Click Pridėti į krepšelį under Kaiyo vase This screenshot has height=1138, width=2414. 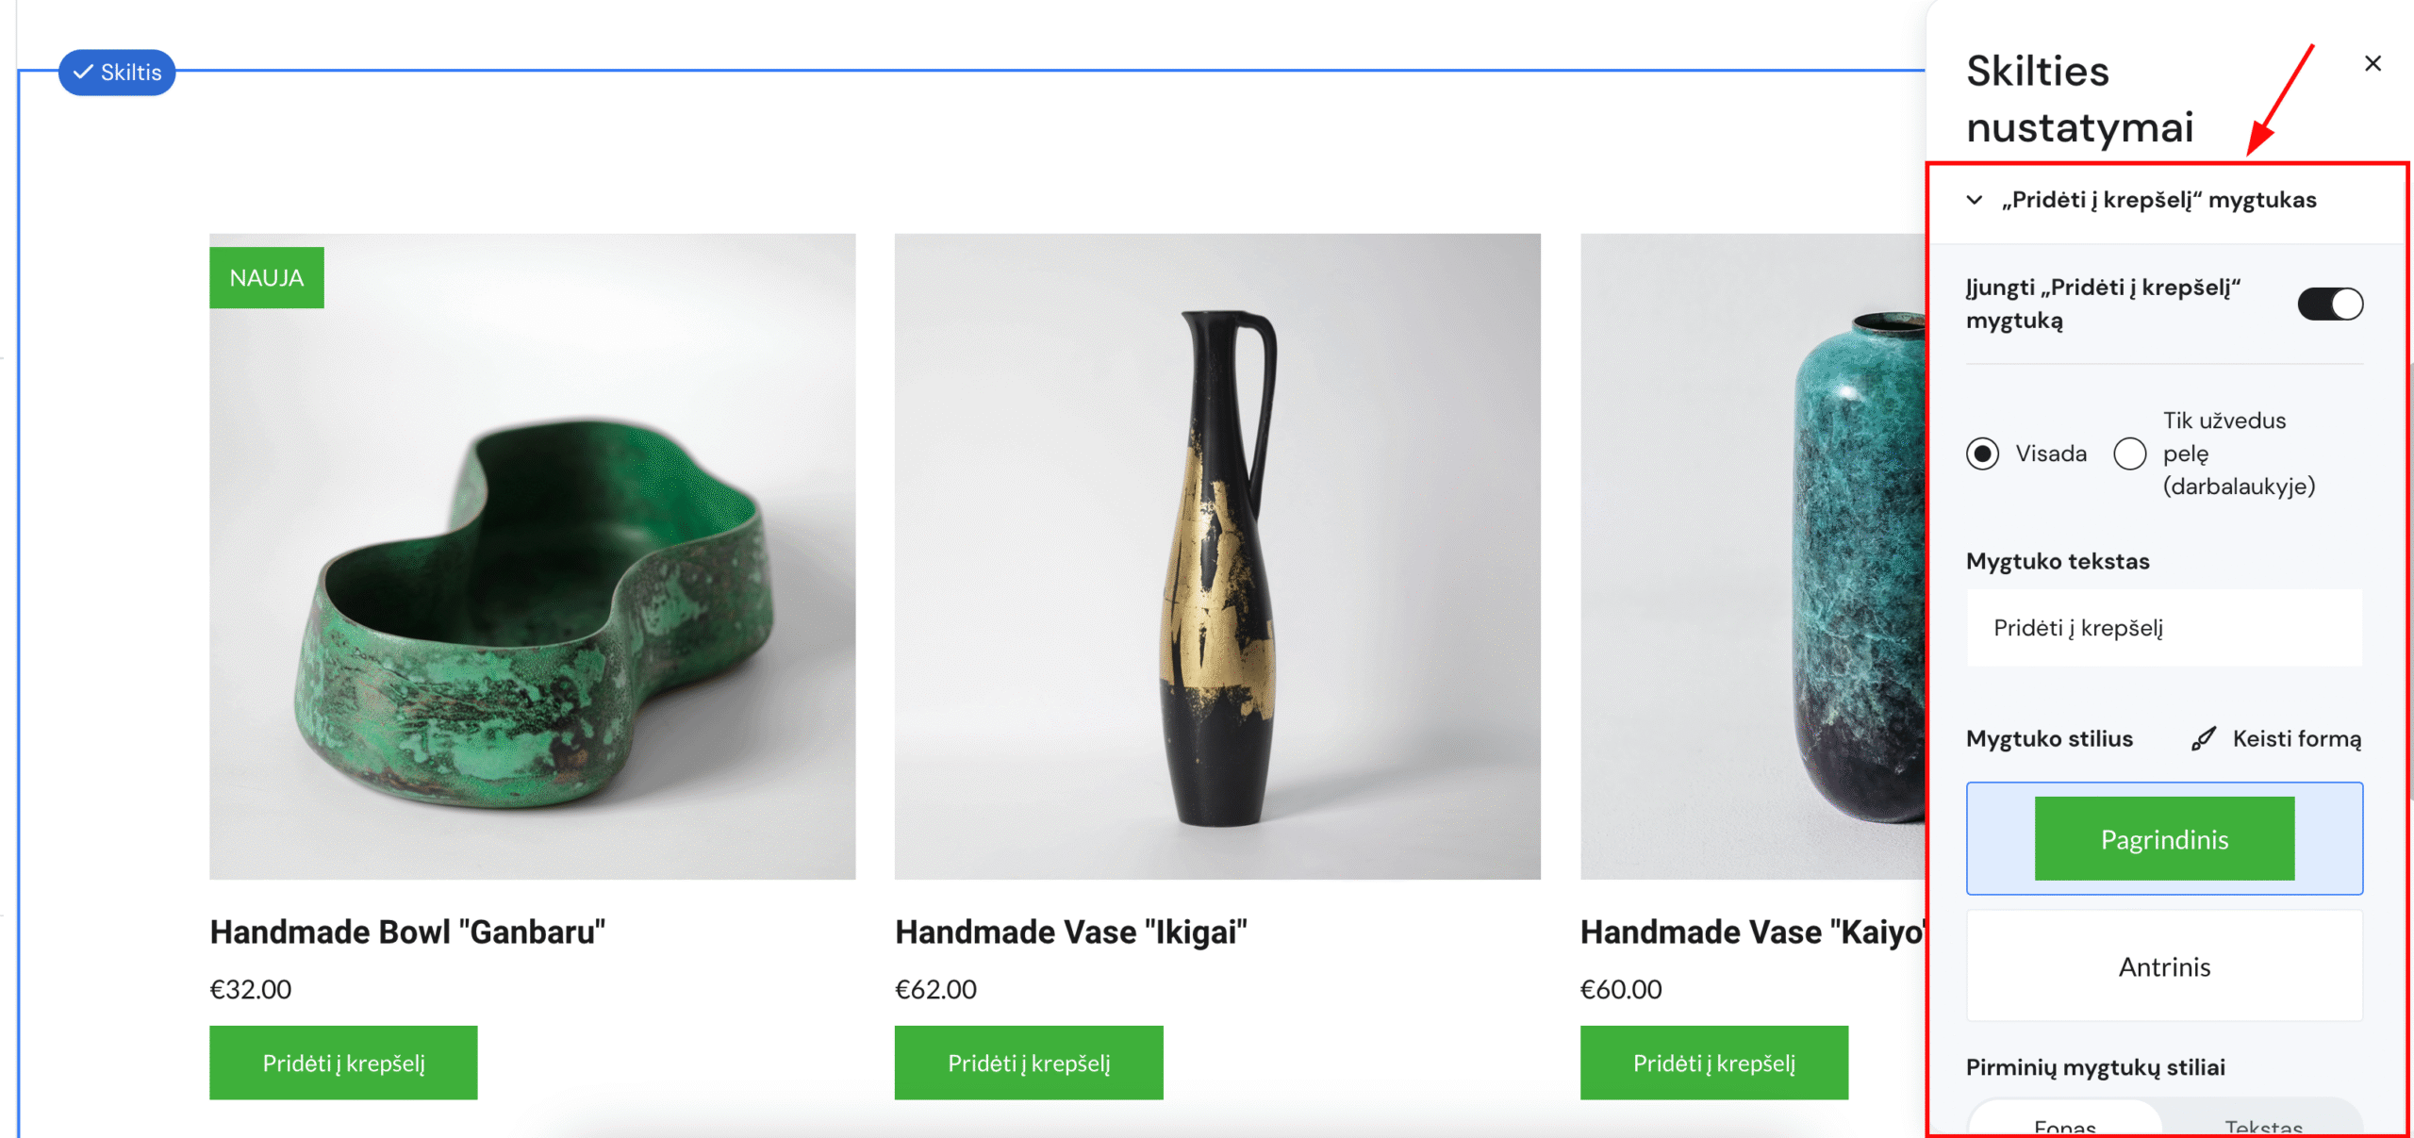1713,1063
